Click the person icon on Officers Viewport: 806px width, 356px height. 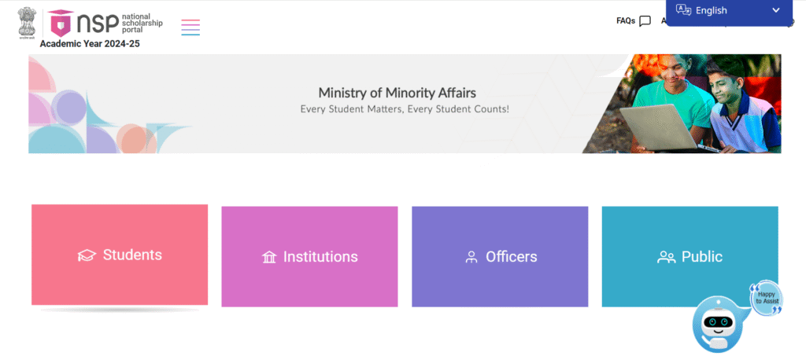pos(471,257)
